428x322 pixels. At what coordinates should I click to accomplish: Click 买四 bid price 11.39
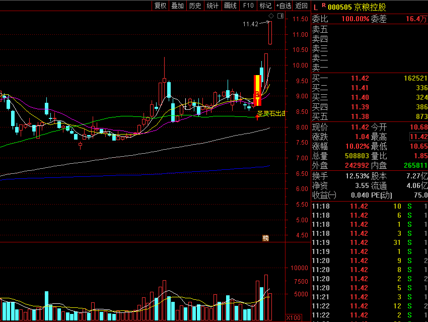point(360,107)
